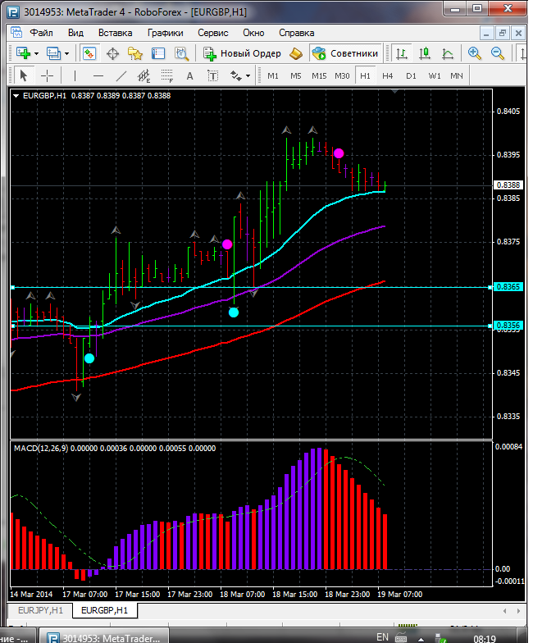The height and width of the screenshot is (643, 533).
Task: Click the New Chart icon
Action: 23,53
